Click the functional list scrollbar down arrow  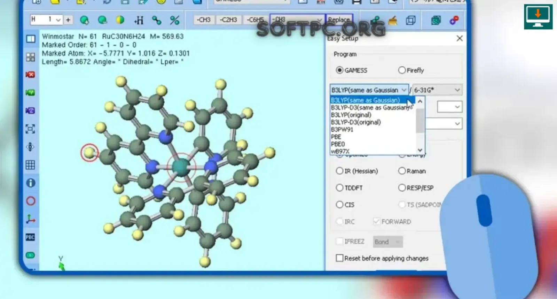[x=420, y=150]
